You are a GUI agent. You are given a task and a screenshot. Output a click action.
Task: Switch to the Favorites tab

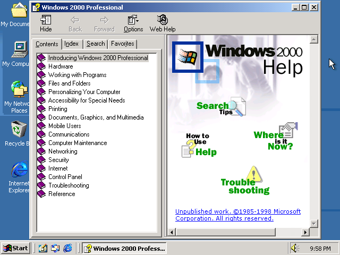(x=123, y=44)
